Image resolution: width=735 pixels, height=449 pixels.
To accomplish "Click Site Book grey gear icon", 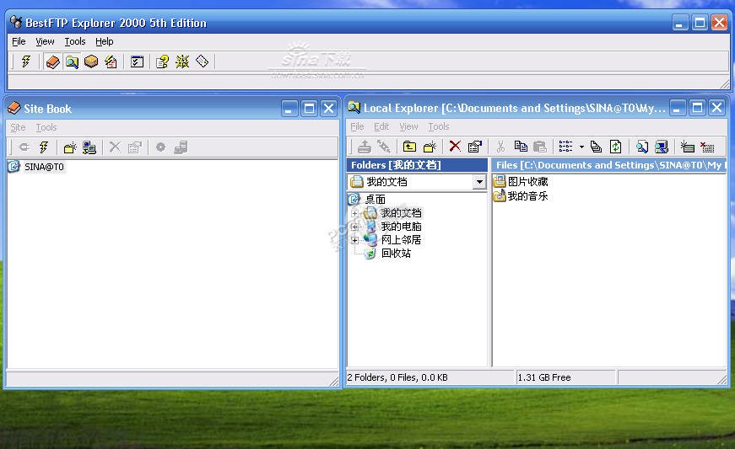I will coord(160,147).
